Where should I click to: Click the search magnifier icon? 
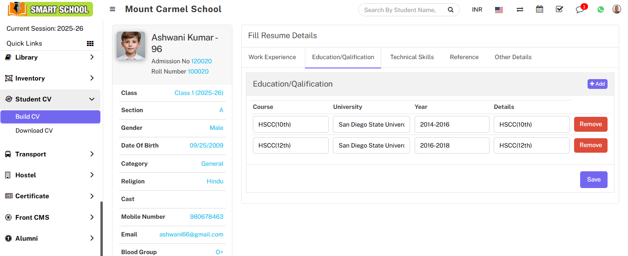click(x=450, y=10)
